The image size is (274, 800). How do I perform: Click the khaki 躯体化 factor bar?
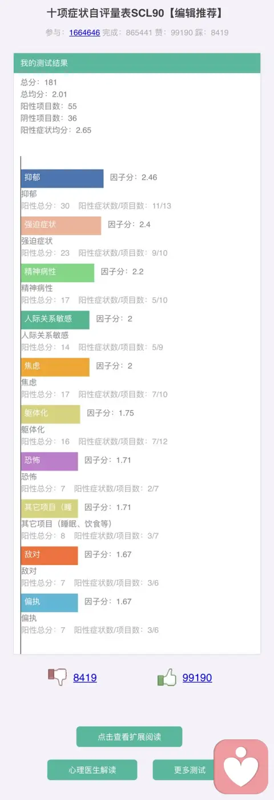(x=51, y=414)
